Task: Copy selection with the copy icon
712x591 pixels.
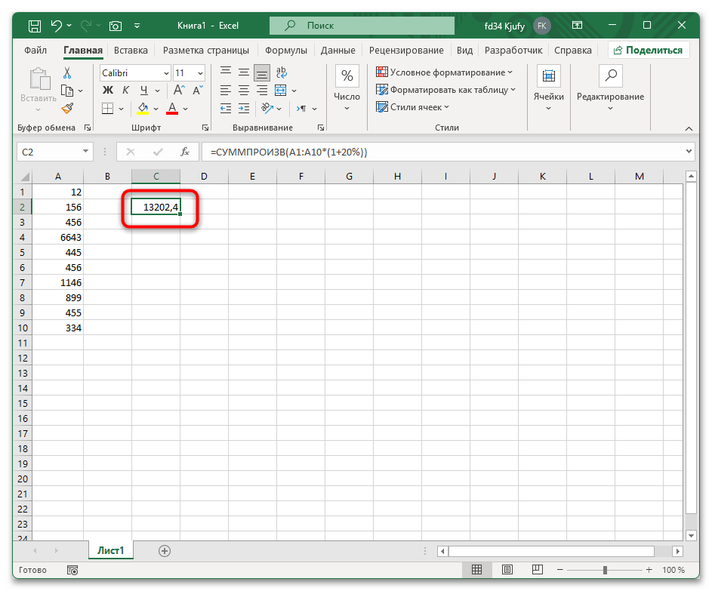Action: tap(67, 91)
